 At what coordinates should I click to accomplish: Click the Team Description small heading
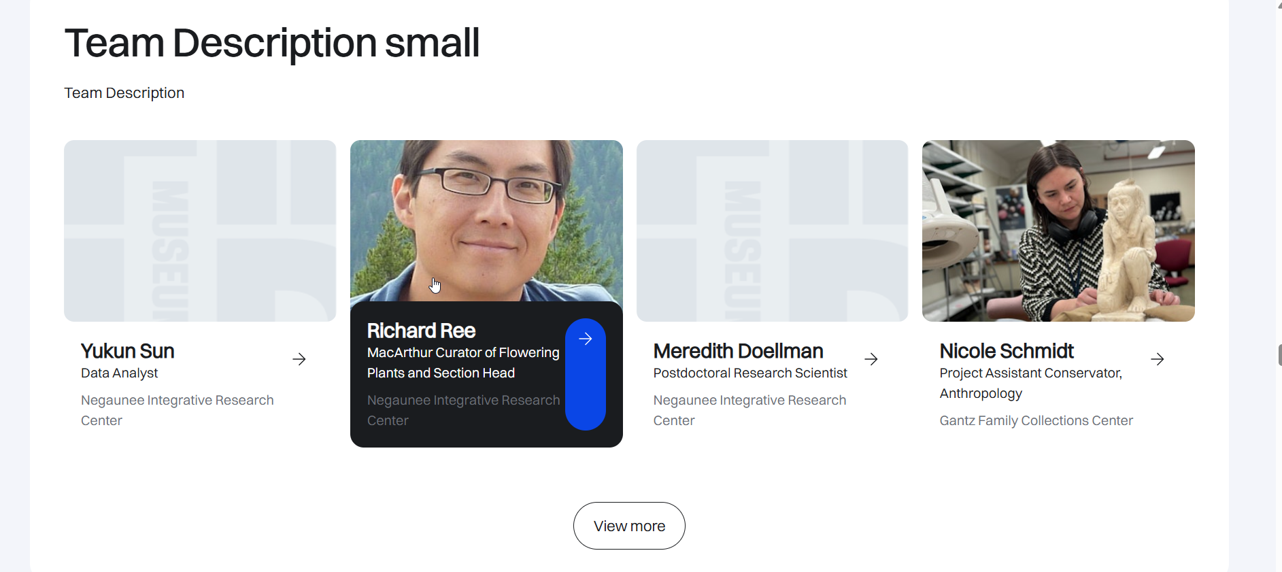(x=272, y=43)
